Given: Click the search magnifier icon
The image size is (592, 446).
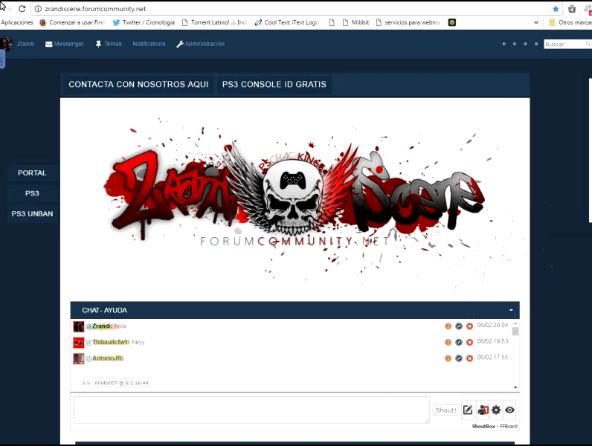Looking at the screenshot, I should [588, 44].
